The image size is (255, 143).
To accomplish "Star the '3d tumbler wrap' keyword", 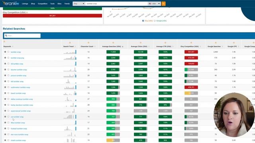I will tap(5, 64).
